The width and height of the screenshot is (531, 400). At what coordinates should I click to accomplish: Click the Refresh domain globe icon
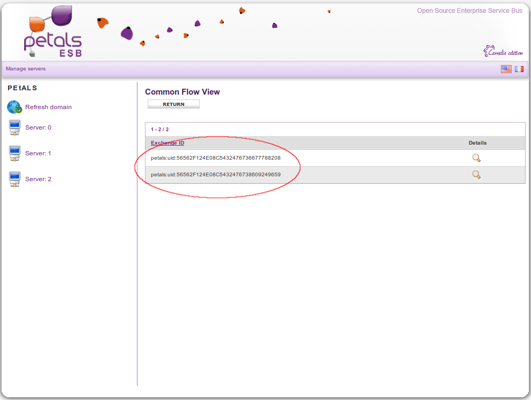[14, 107]
